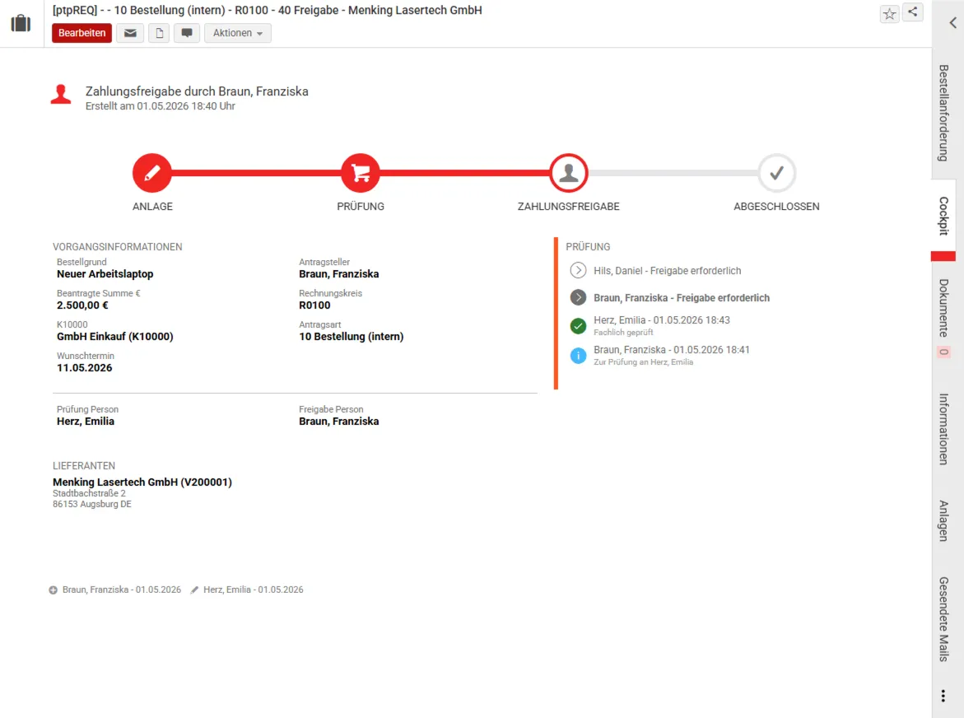Click green check icon for Herz, Emilia
964x718 pixels.
point(578,326)
